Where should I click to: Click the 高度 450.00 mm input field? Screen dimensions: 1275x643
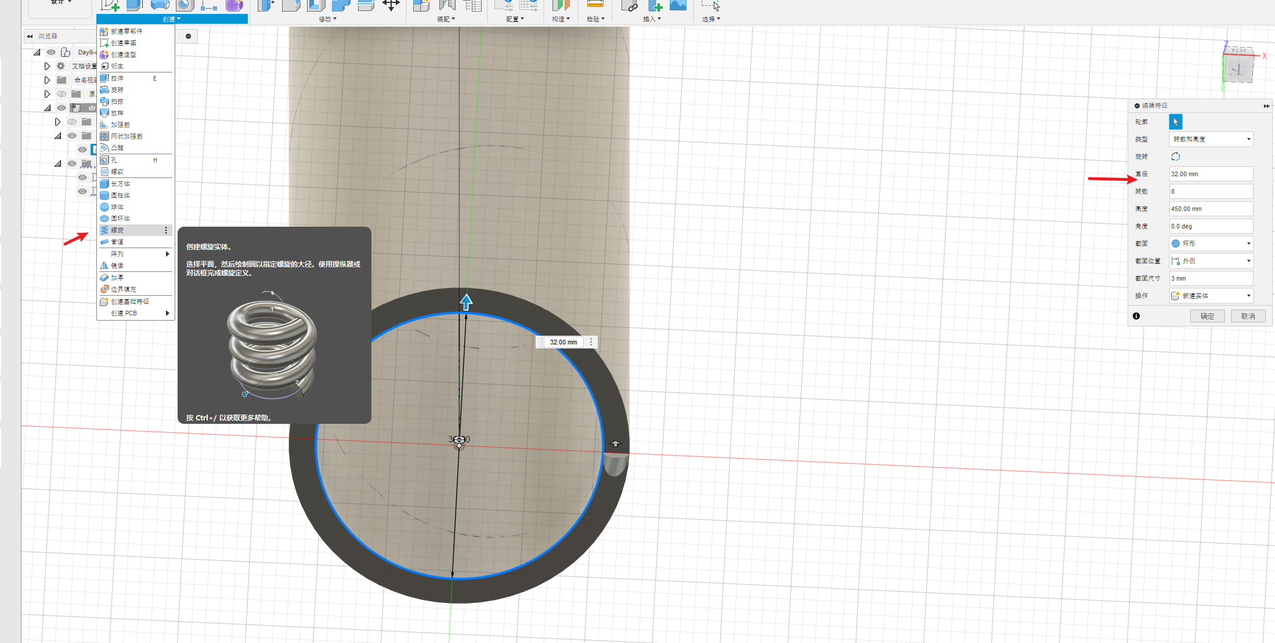pyautogui.click(x=1211, y=209)
